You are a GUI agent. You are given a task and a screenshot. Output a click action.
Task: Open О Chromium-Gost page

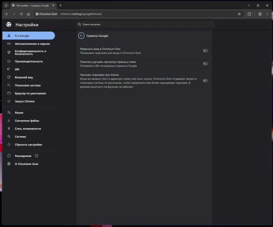coord(29,164)
